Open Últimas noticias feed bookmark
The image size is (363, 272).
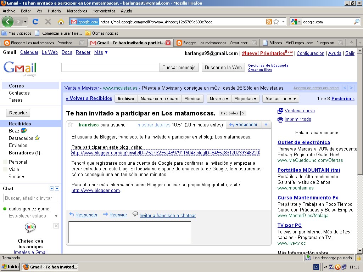point(102,33)
